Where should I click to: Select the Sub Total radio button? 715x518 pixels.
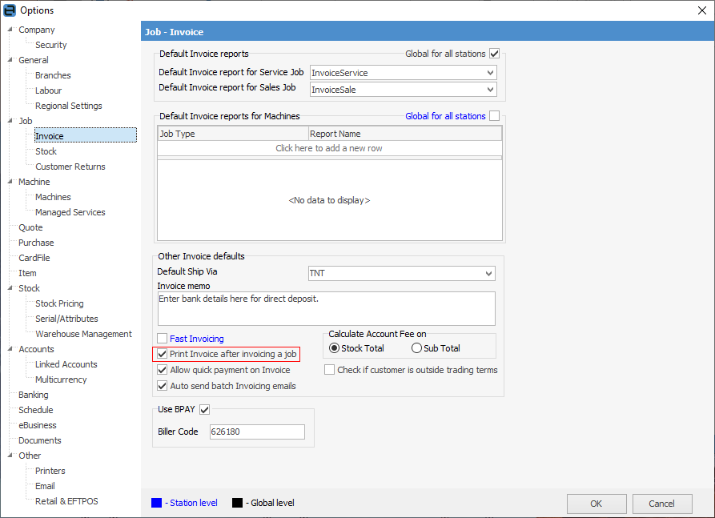(x=416, y=348)
